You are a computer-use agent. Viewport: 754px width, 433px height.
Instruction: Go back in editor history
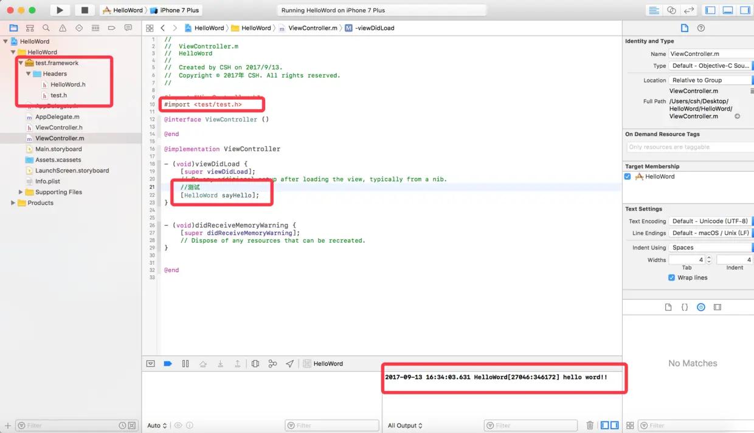[x=163, y=28]
